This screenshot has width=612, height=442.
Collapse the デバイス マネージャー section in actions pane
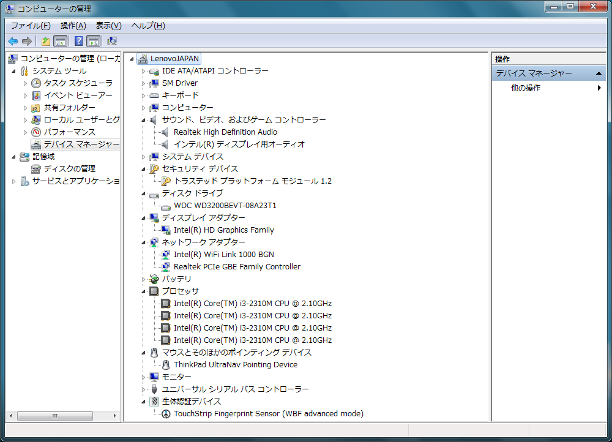coord(599,73)
